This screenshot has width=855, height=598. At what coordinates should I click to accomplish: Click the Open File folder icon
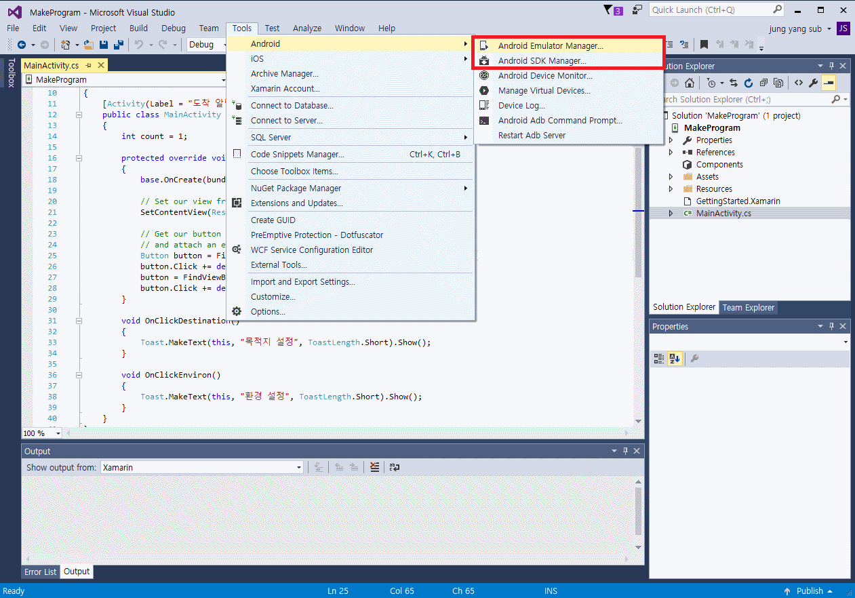[89, 45]
